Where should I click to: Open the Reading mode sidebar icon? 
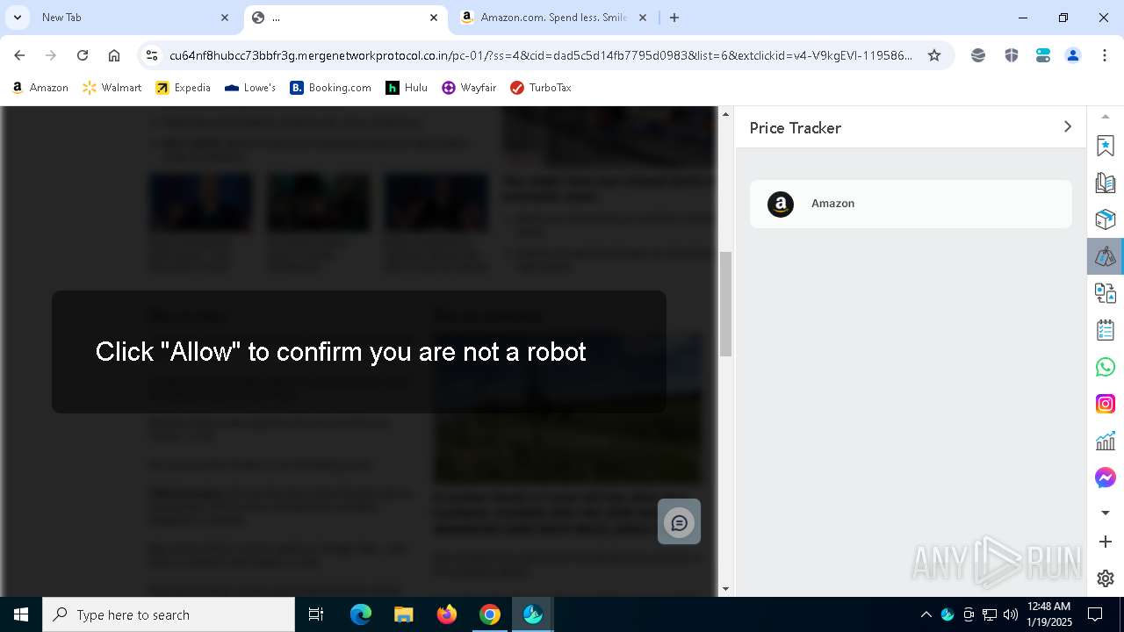[x=1106, y=183]
